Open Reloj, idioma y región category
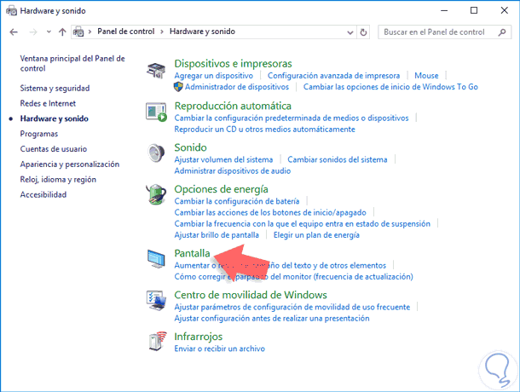This screenshot has width=520, height=392. [x=58, y=180]
